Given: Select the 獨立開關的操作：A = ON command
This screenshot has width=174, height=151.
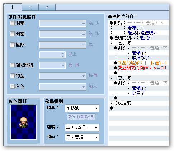Looking at the screenshot, I should 139,68.
